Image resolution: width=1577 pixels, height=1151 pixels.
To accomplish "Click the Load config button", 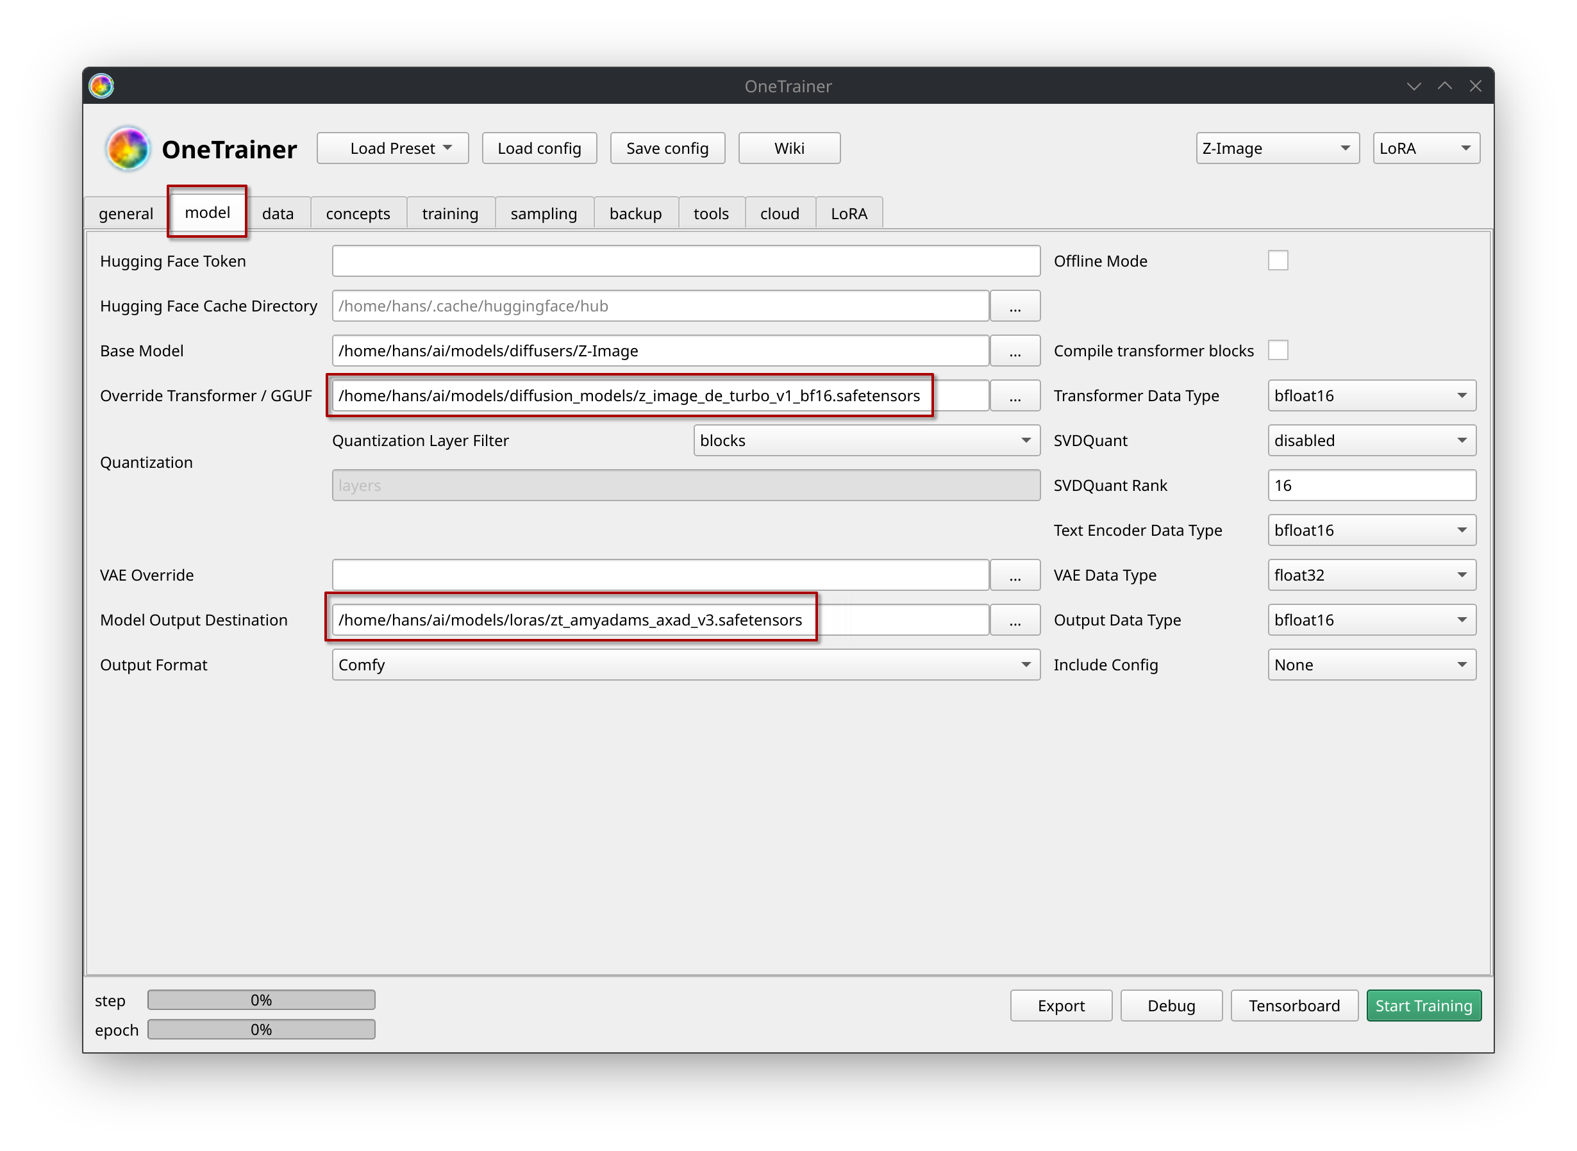I will pyautogui.click(x=539, y=149).
